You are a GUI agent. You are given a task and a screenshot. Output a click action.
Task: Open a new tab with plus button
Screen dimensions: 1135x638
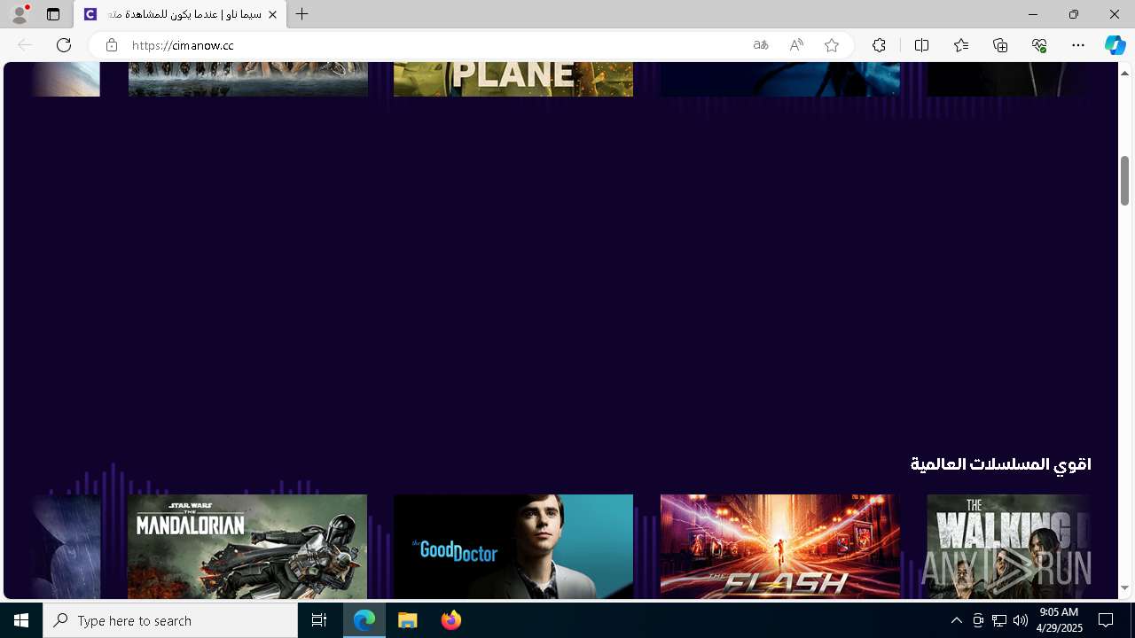302,14
